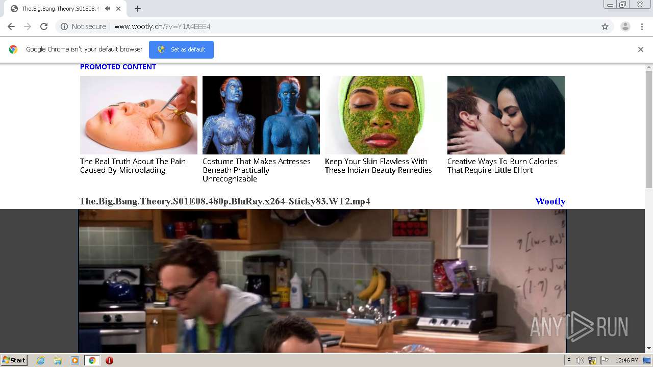Open the Chrome three-dot menu
This screenshot has height=367, width=653.
point(642,27)
